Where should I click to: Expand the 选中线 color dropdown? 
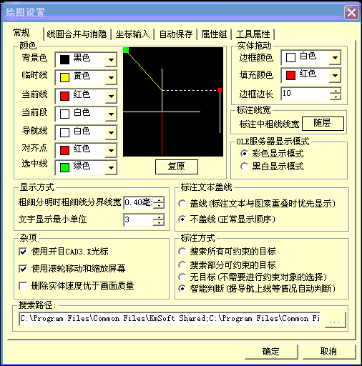(x=111, y=168)
